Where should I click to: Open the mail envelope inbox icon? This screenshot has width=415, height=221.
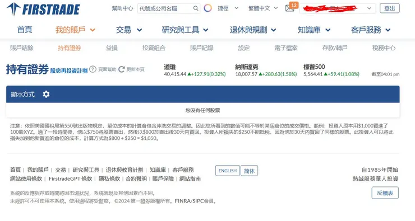[289, 9]
